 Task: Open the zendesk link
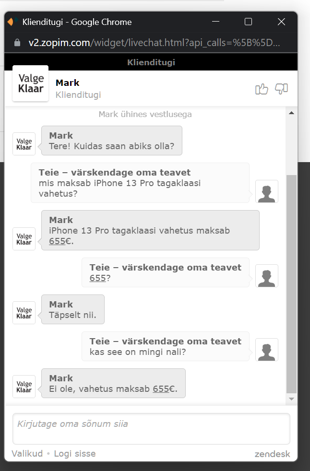point(273,454)
